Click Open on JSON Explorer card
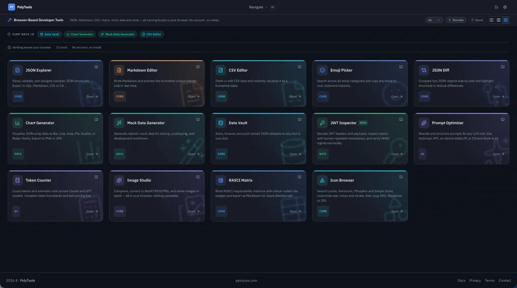 click(92, 96)
